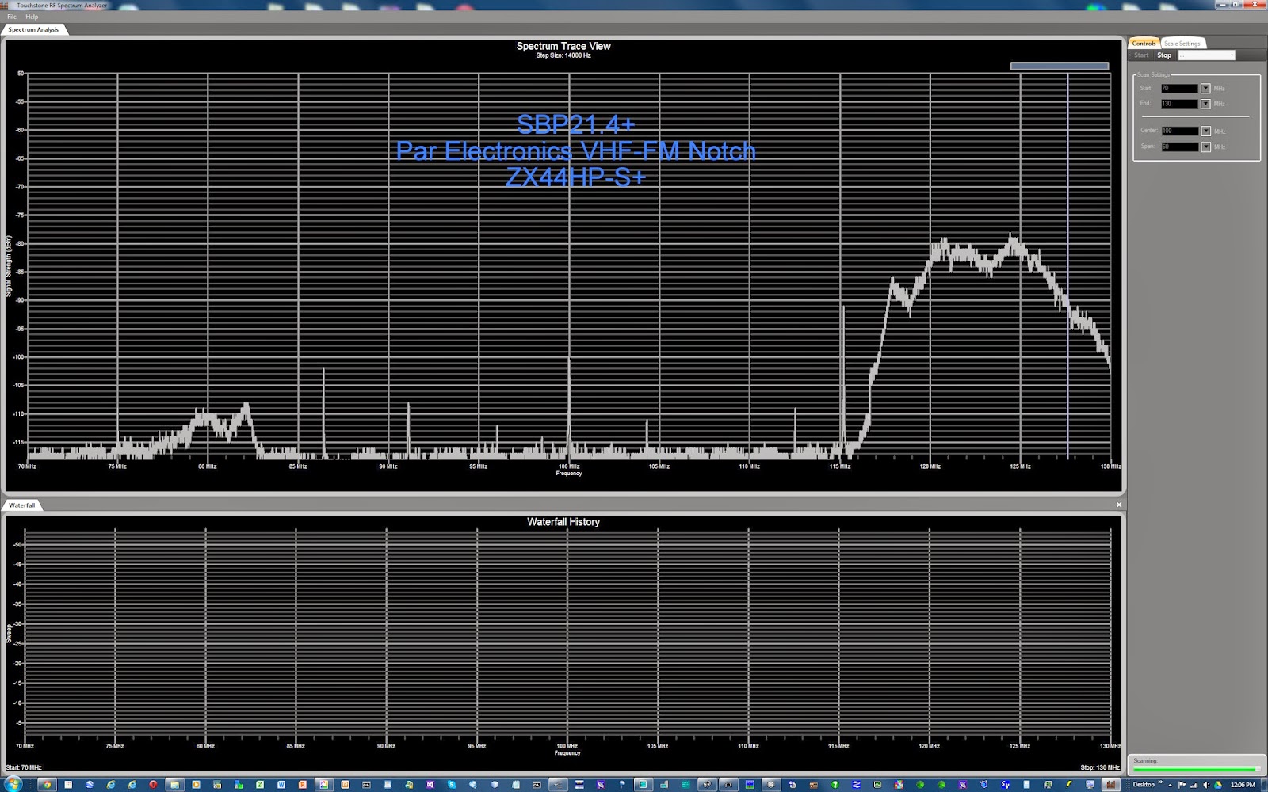Expand the End frequency dropdown arrow
The height and width of the screenshot is (792, 1268).
coord(1205,104)
